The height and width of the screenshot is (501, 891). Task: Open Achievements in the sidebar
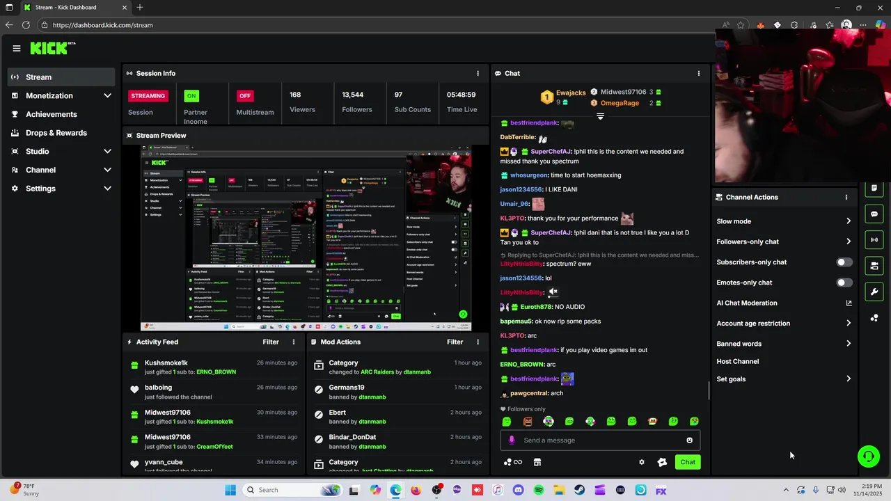[x=61, y=114]
